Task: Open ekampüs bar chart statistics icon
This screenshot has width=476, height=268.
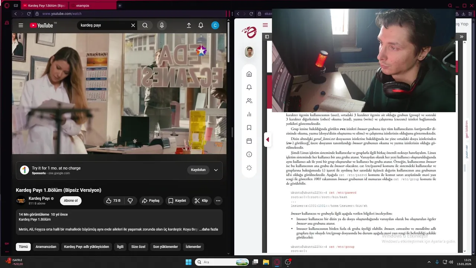Action: tap(249, 114)
